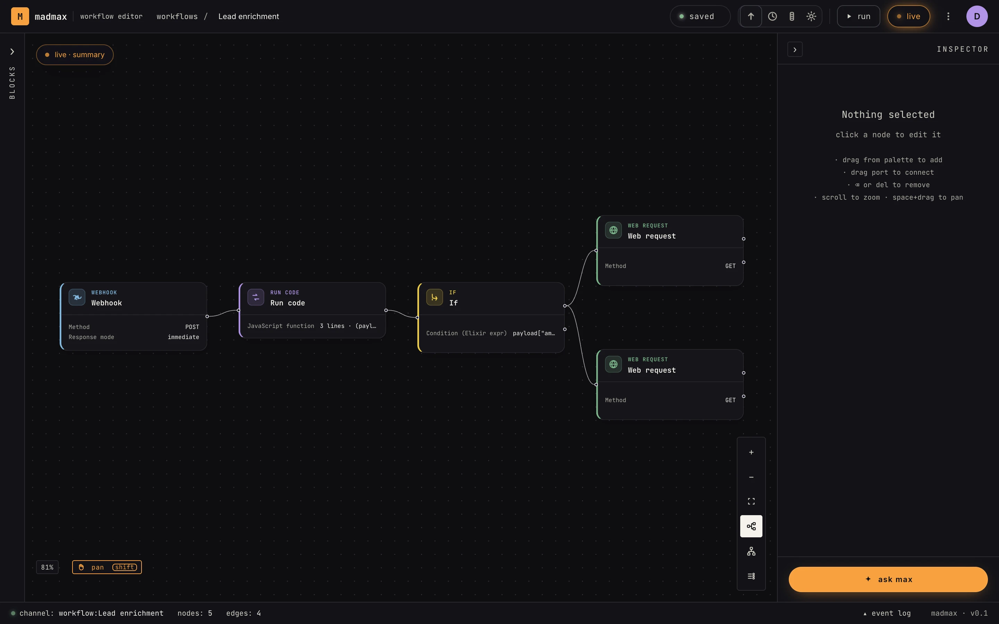
Task: Click the 'nodes: 5' status entry
Action: [x=195, y=613]
